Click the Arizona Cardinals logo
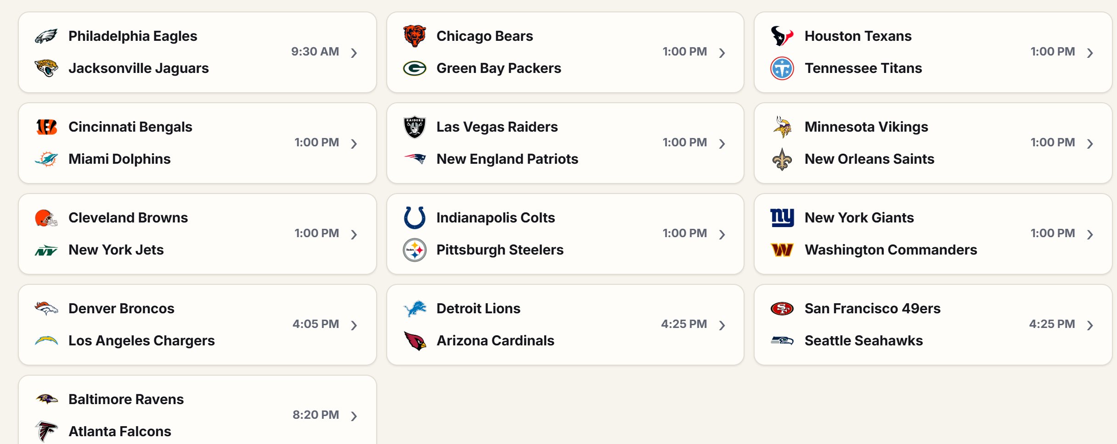The height and width of the screenshot is (444, 1117). tap(415, 341)
